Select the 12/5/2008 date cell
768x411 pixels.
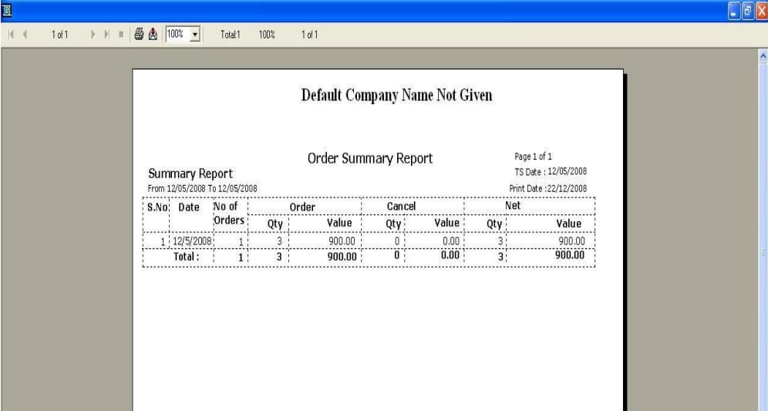194,241
